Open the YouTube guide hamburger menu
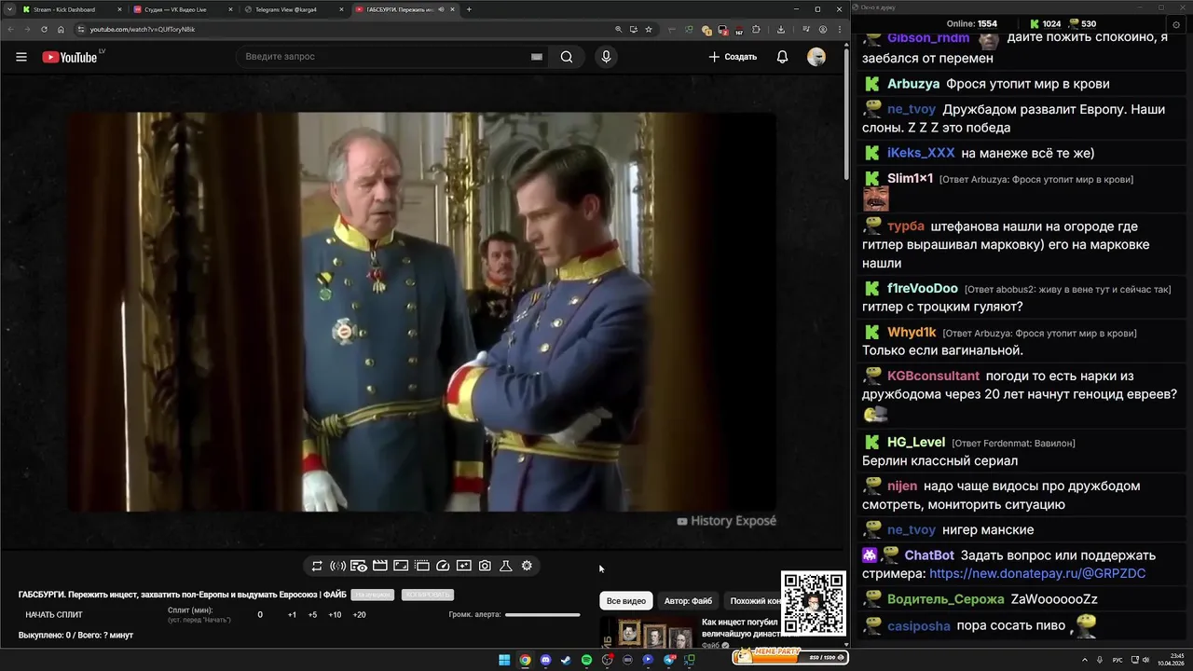The image size is (1193, 671). click(x=21, y=57)
